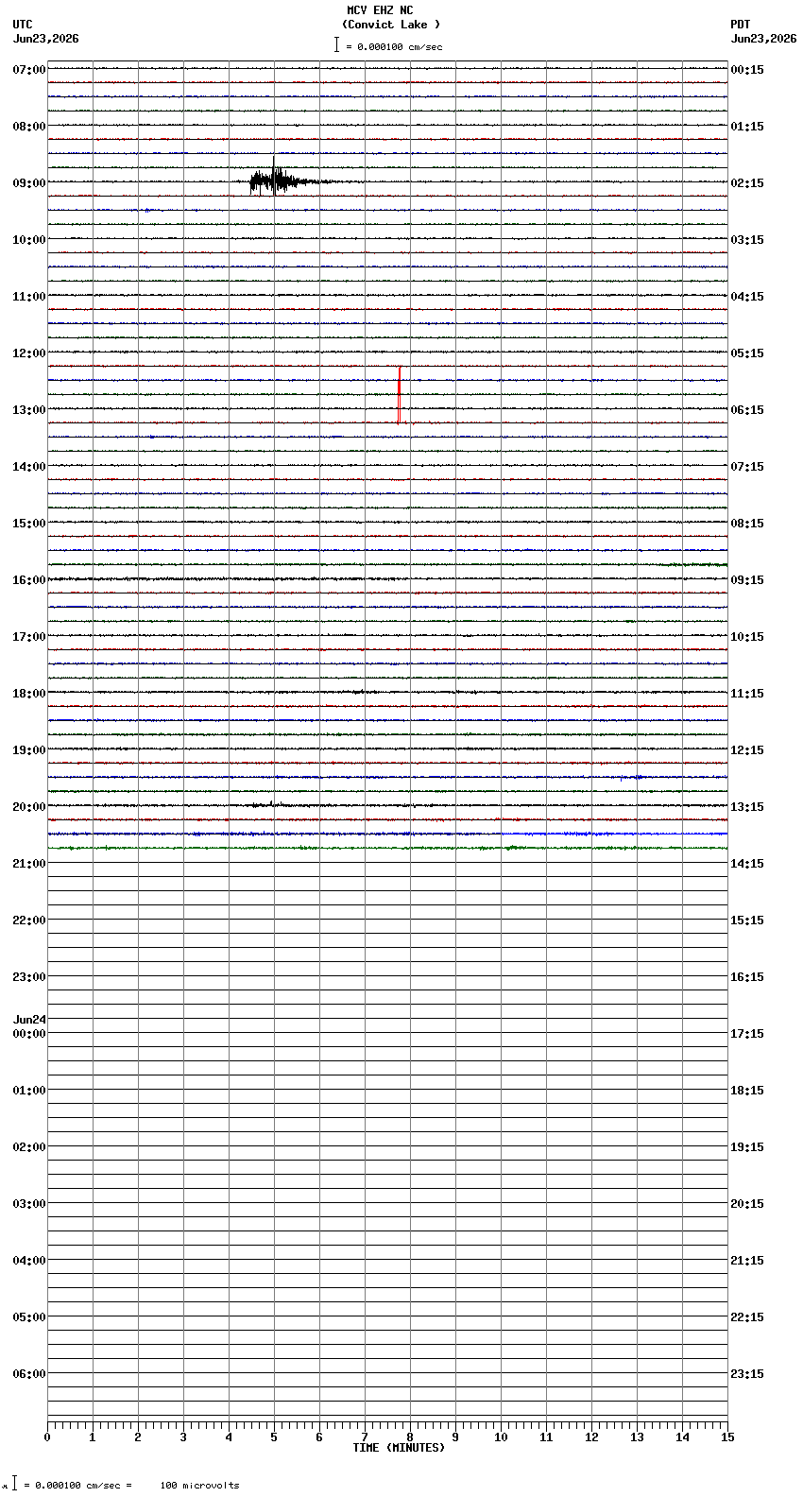Click the 00:15 PDT time label
803x1497 pixels.
click(x=747, y=70)
